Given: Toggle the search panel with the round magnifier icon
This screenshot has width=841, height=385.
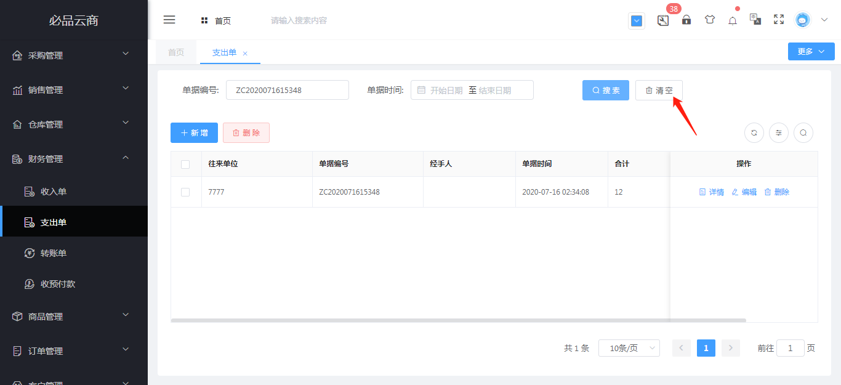Looking at the screenshot, I should click(x=803, y=132).
